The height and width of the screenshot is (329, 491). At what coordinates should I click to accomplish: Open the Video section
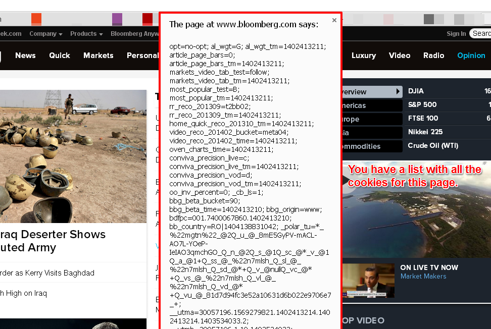point(400,56)
